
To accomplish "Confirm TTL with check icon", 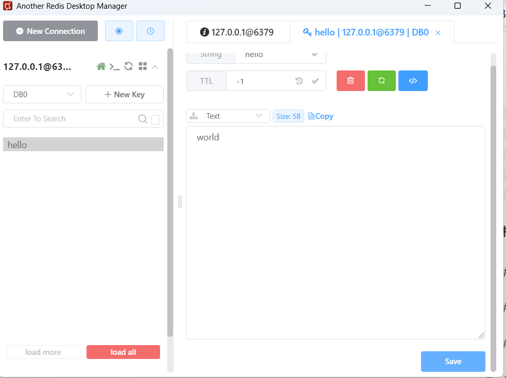I will 315,81.
